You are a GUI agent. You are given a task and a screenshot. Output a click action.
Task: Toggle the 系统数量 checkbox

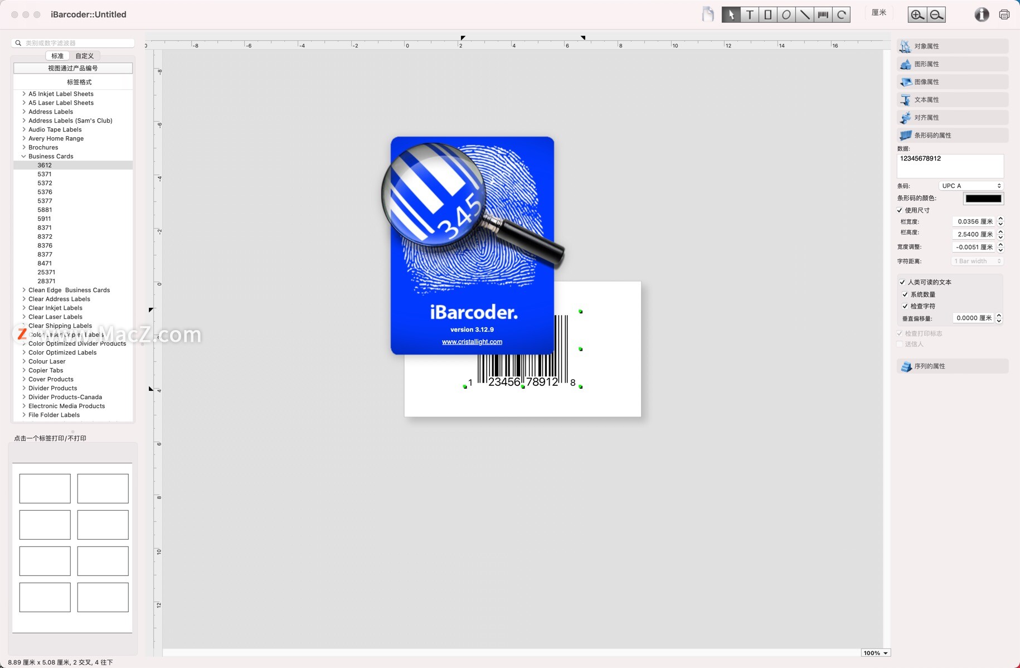coord(905,294)
